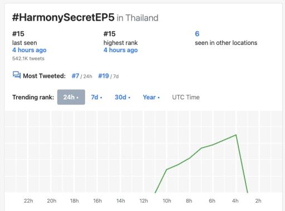Click the 542.1K tweets count
This screenshot has width=285, height=211.
(28, 58)
